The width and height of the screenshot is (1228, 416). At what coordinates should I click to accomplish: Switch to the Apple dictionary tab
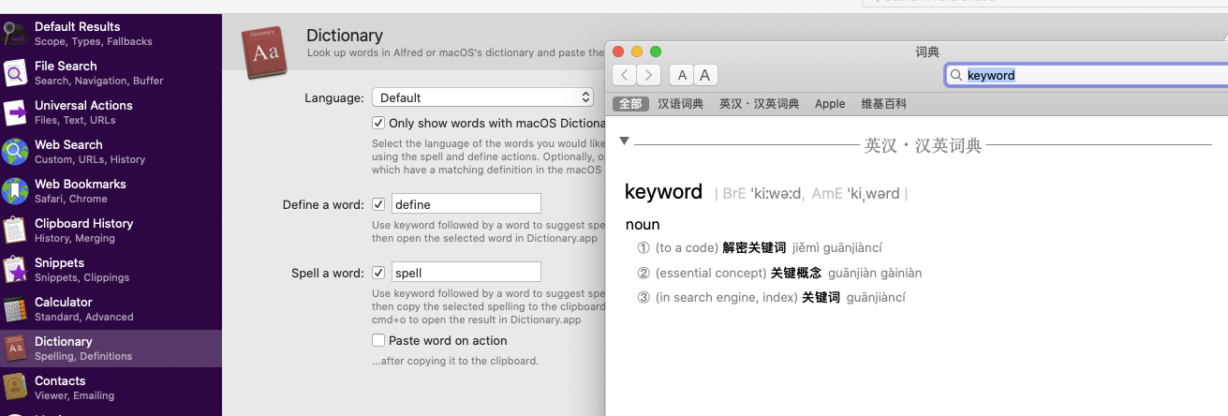830,104
